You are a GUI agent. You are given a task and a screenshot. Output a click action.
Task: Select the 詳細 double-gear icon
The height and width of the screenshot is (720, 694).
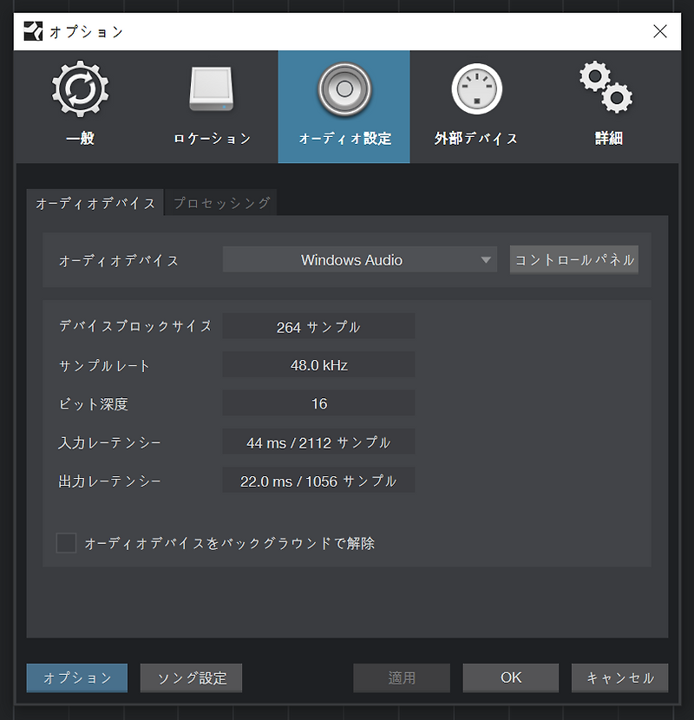pos(606,88)
